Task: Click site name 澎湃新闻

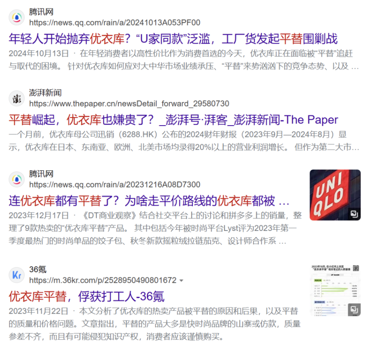Action: (45, 93)
